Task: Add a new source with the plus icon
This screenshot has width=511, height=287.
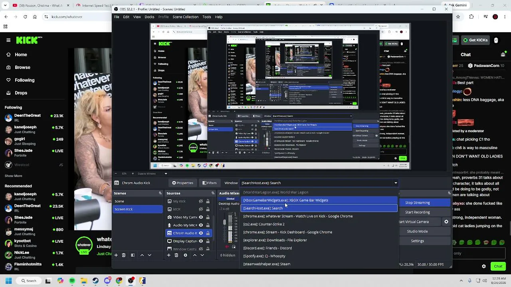Action: point(169,255)
